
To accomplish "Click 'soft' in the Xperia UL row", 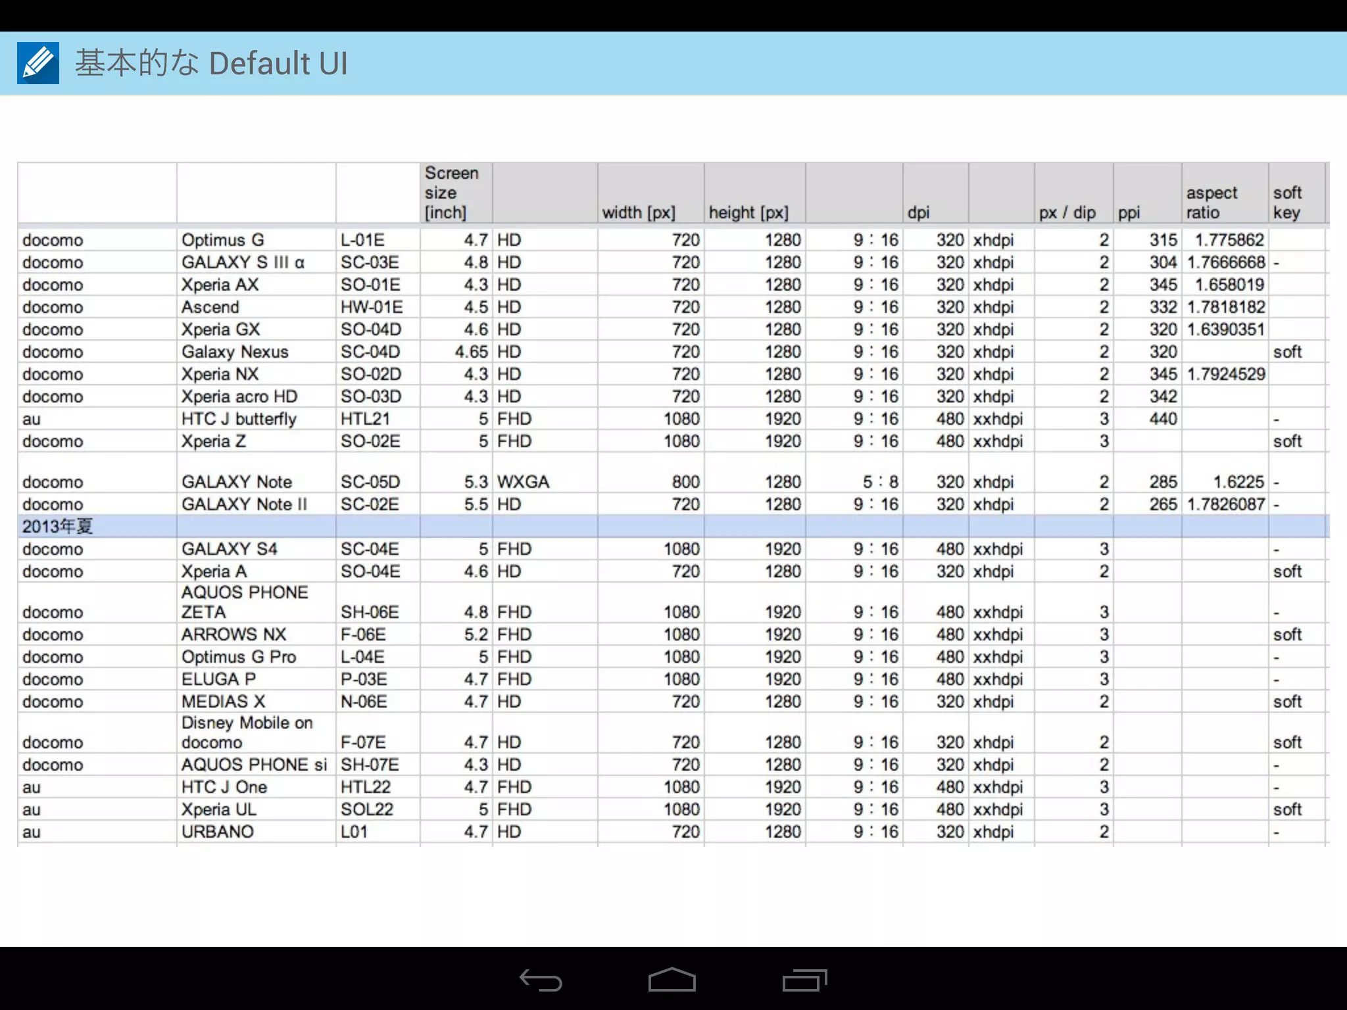I will [x=1287, y=809].
